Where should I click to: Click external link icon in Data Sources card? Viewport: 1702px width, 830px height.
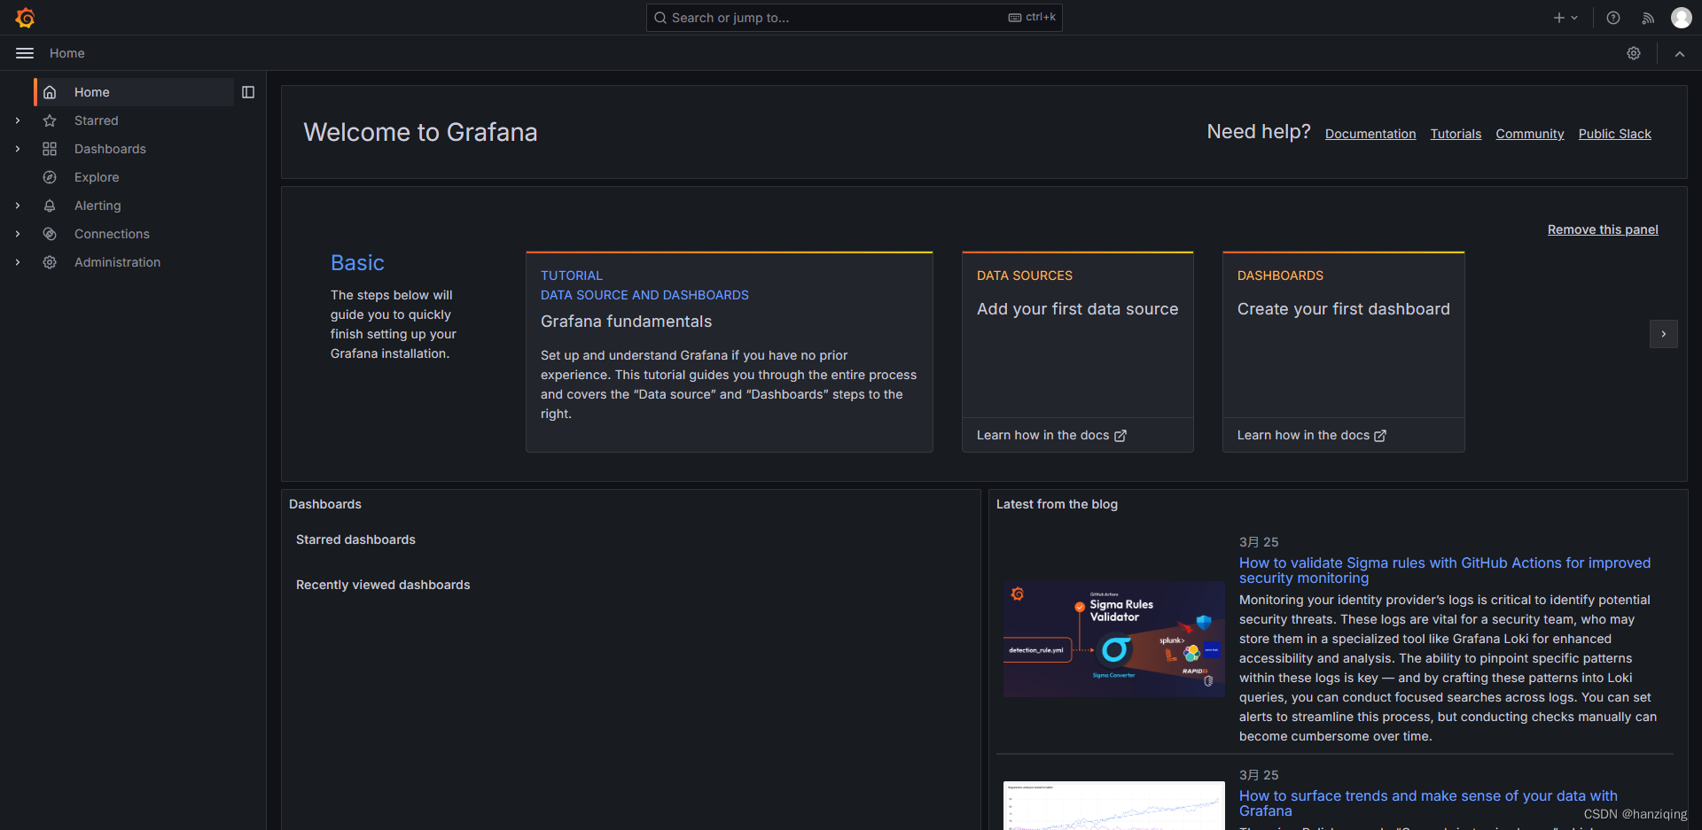click(1120, 436)
